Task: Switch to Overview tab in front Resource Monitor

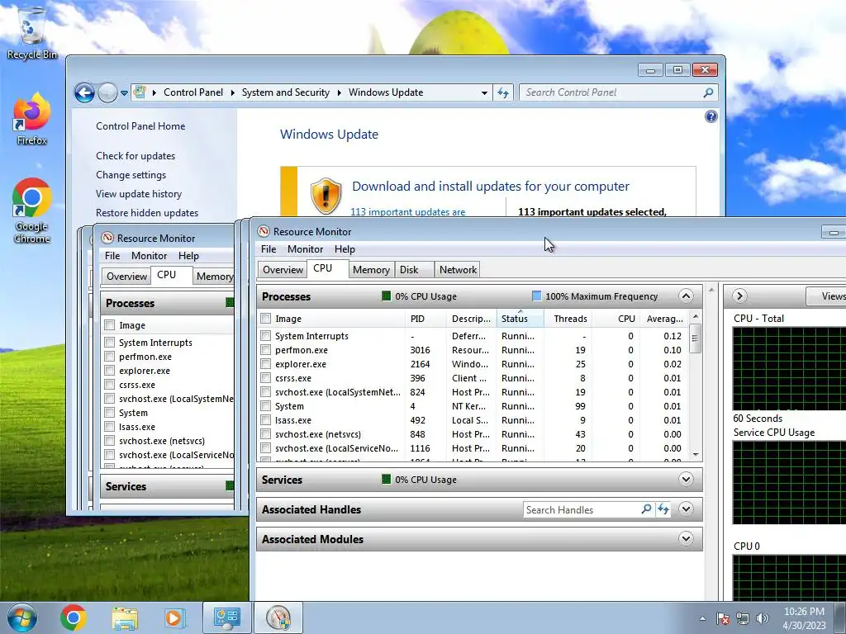Action: pyautogui.click(x=283, y=270)
